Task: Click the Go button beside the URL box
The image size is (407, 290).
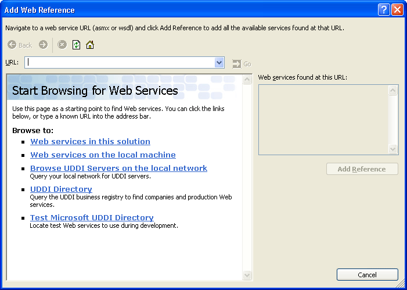Action: click(x=242, y=64)
